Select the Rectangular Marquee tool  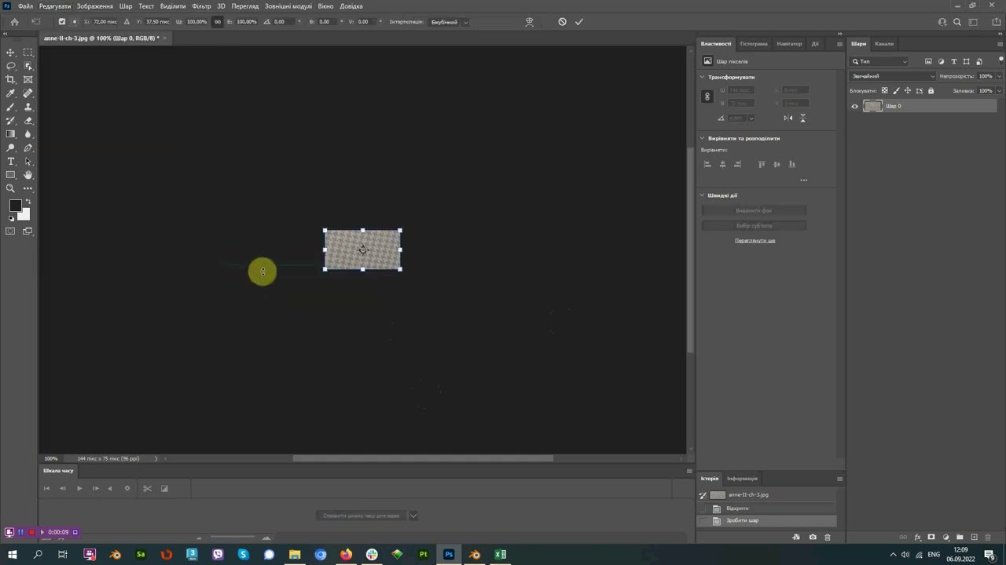(28, 53)
